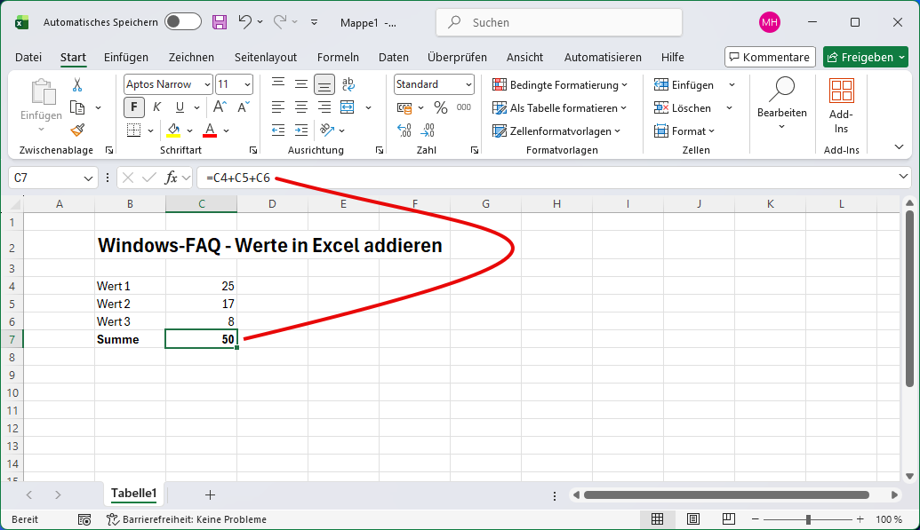
Task: Click the Freigeben share button
Action: 866,57
